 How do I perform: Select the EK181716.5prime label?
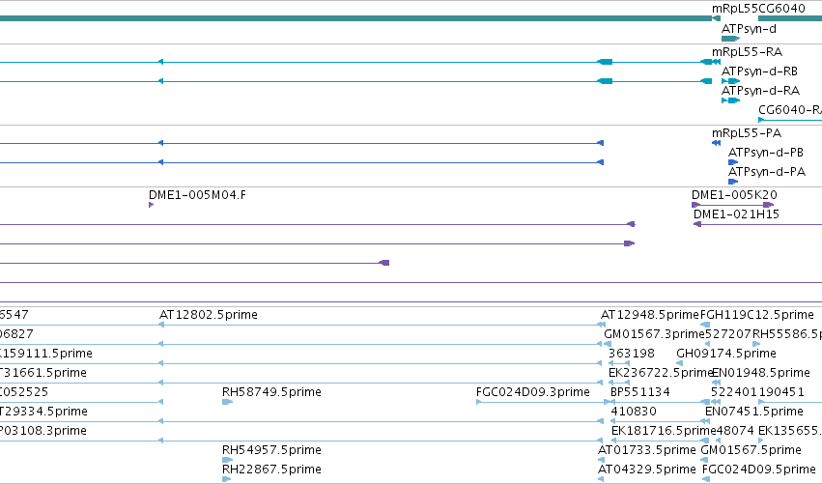[x=664, y=431]
